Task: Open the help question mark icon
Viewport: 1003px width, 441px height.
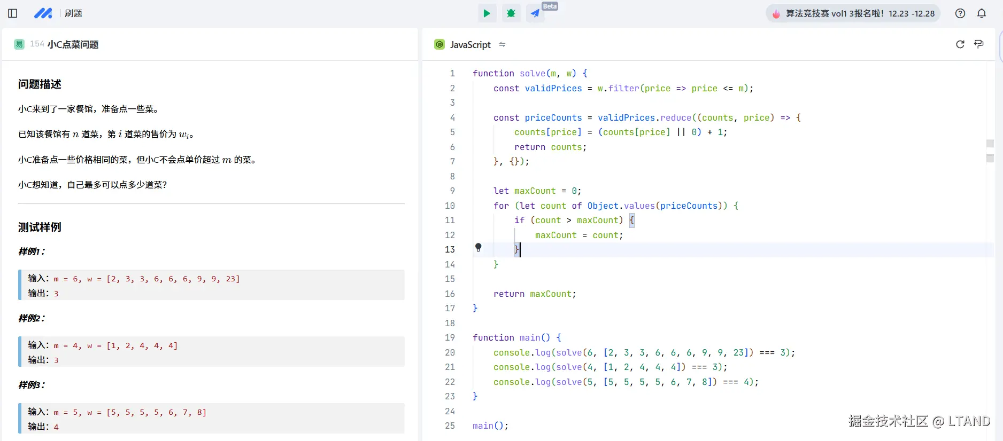Action: [960, 13]
